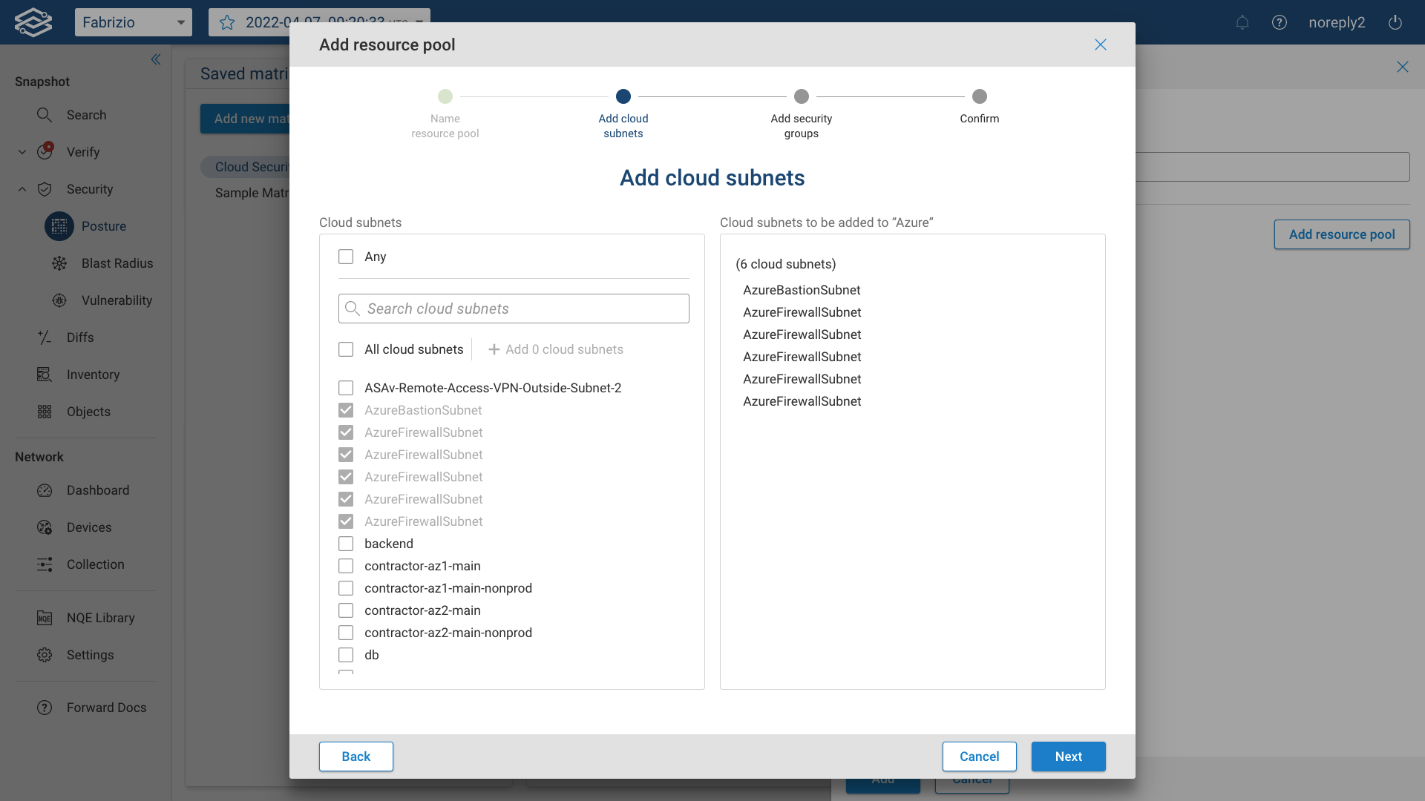Viewport: 1425px width, 801px height.
Task: Click the Back button
Action: (356, 756)
